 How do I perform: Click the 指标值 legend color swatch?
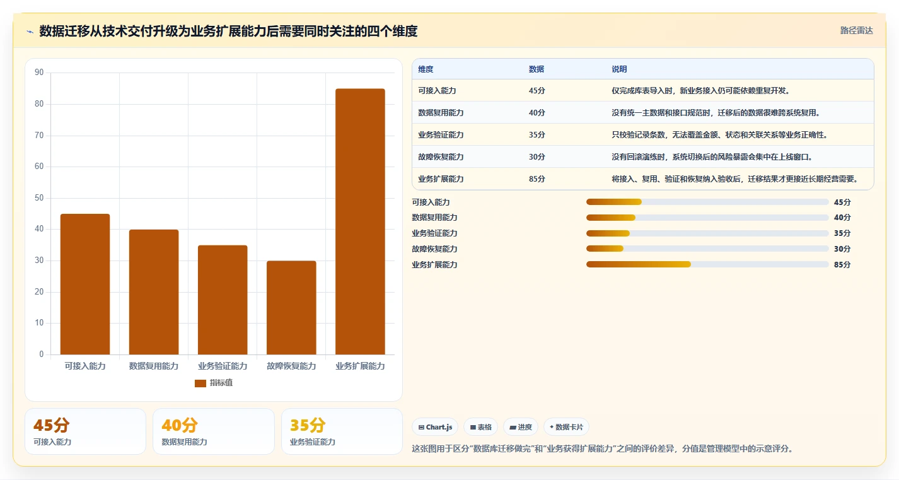[x=200, y=383]
